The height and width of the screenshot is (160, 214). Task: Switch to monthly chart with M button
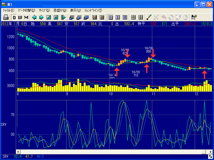click(x=26, y=17)
